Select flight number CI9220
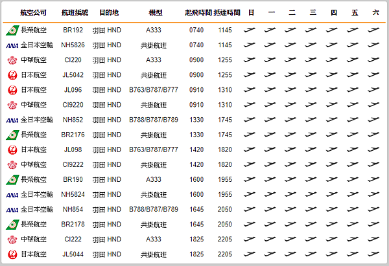The image size is (389, 266). click(73, 105)
